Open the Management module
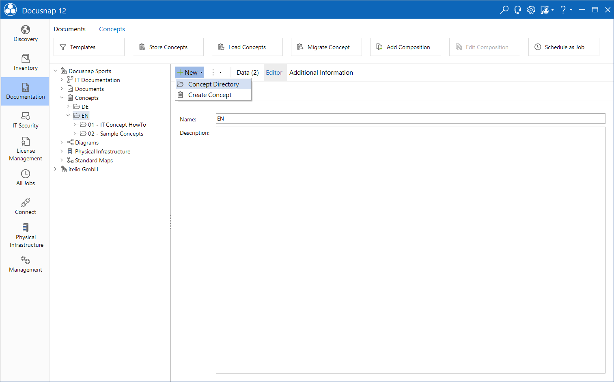The height and width of the screenshot is (382, 614). coord(25,264)
